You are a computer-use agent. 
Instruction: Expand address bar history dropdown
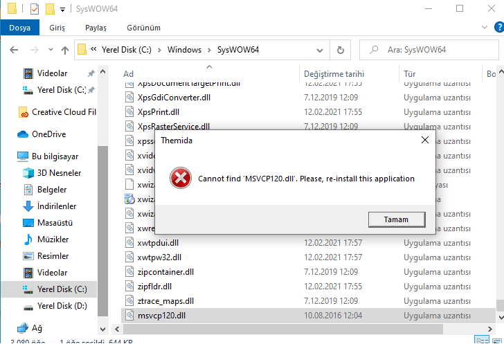[320, 50]
